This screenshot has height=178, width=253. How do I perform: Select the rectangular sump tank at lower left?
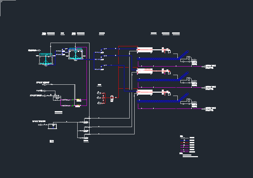click(x=52, y=126)
